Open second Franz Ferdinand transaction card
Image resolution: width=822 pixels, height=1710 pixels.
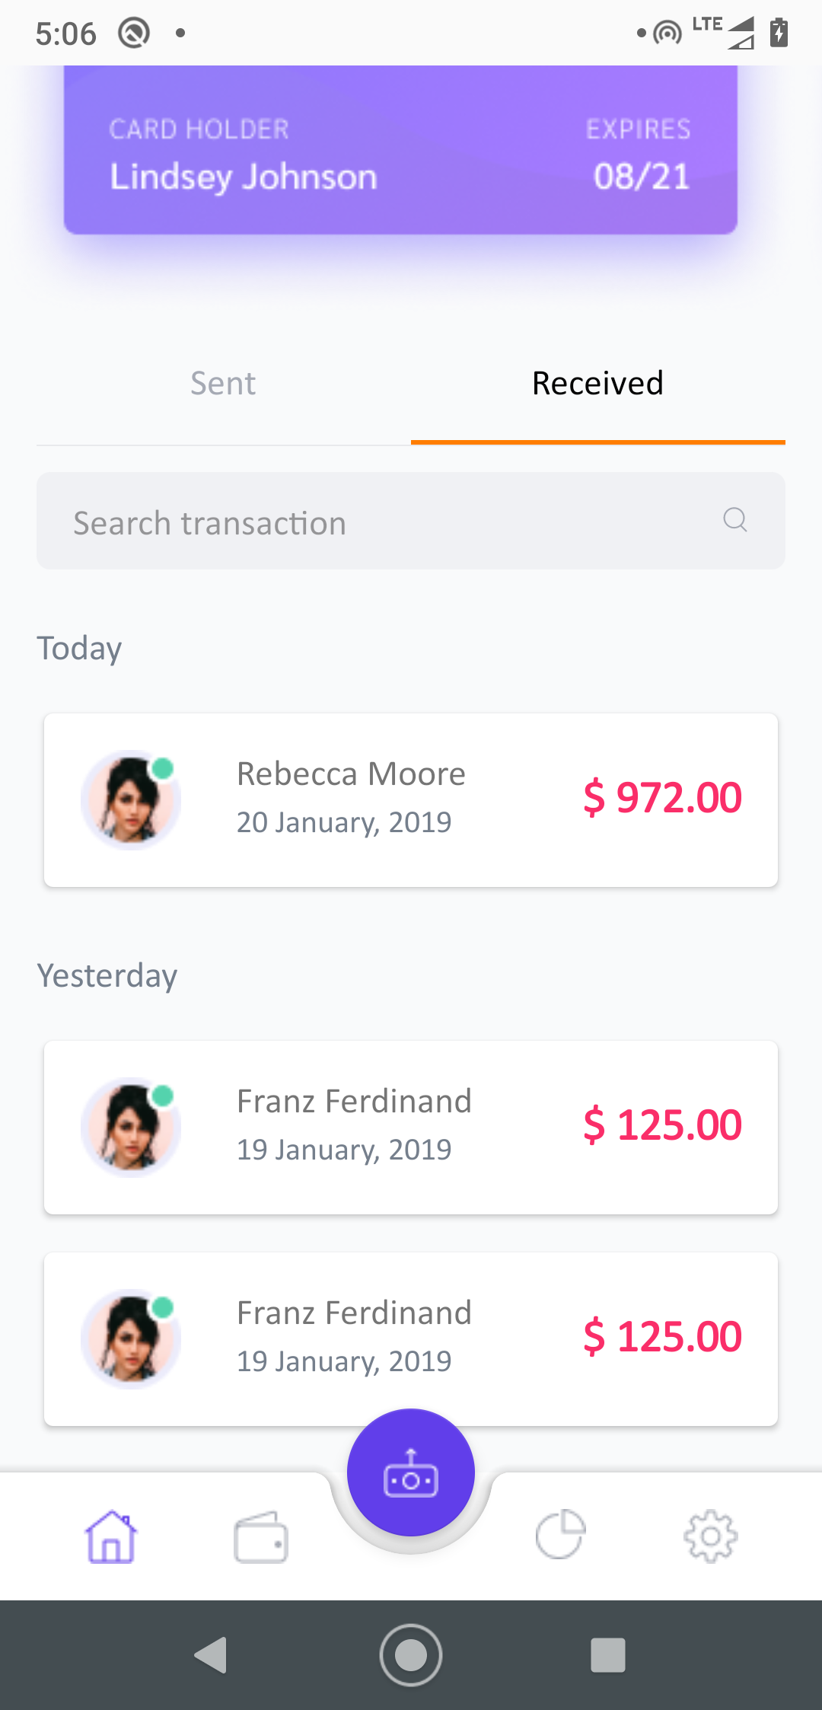(411, 1339)
